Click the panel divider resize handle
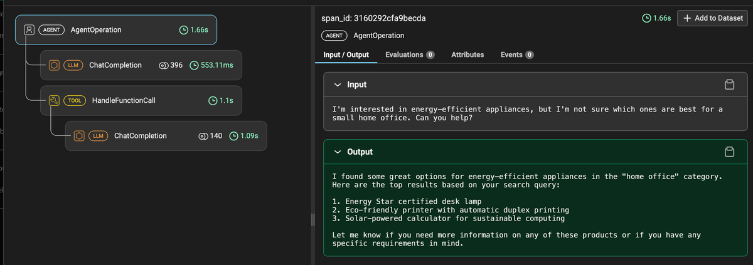753x265 pixels. [x=312, y=219]
